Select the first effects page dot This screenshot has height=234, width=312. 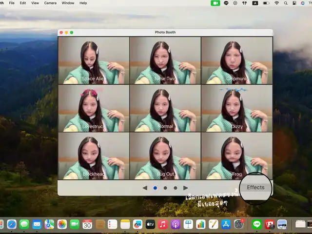click(155, 188)
